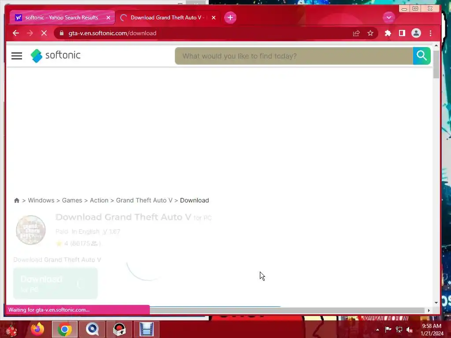Open the network tray icon
The height and width of the screenshot is (338, 451).
[399, 329]
